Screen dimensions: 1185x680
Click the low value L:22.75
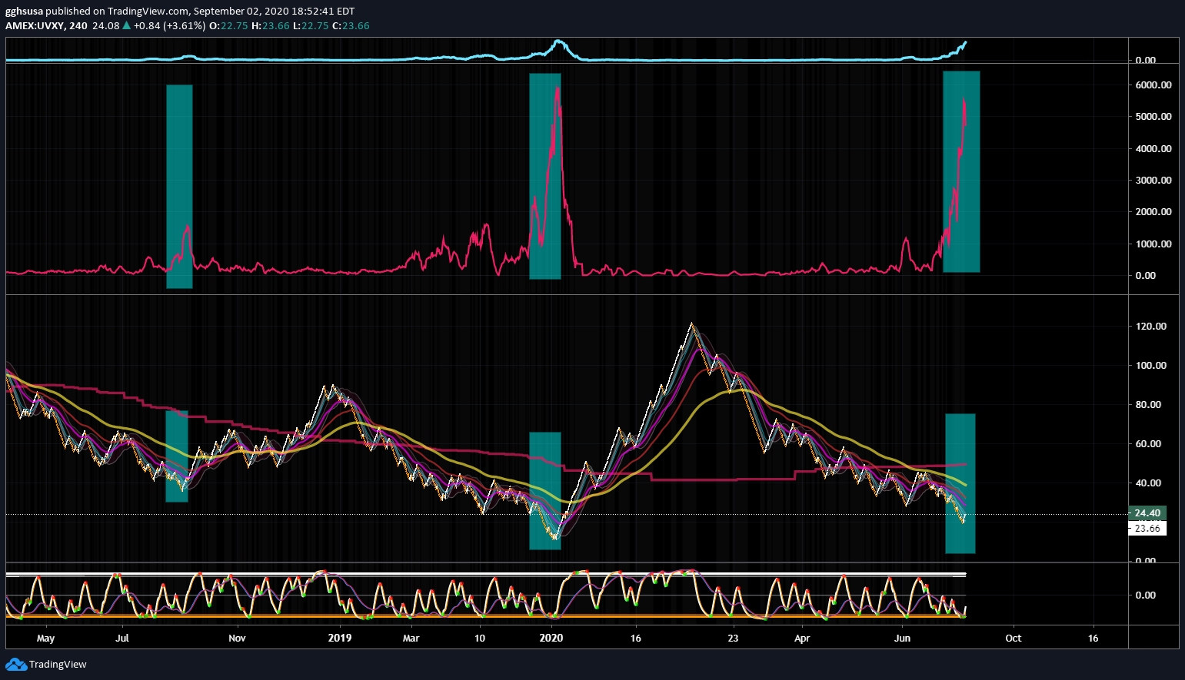point(311,25)
